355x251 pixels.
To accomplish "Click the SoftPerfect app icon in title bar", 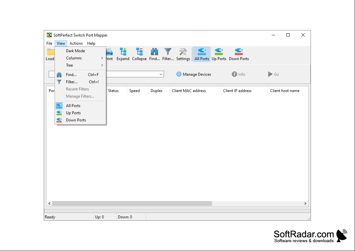I will click(x=49, y=35).
